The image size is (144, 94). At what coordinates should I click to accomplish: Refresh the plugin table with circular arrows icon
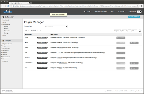[140, 31]
